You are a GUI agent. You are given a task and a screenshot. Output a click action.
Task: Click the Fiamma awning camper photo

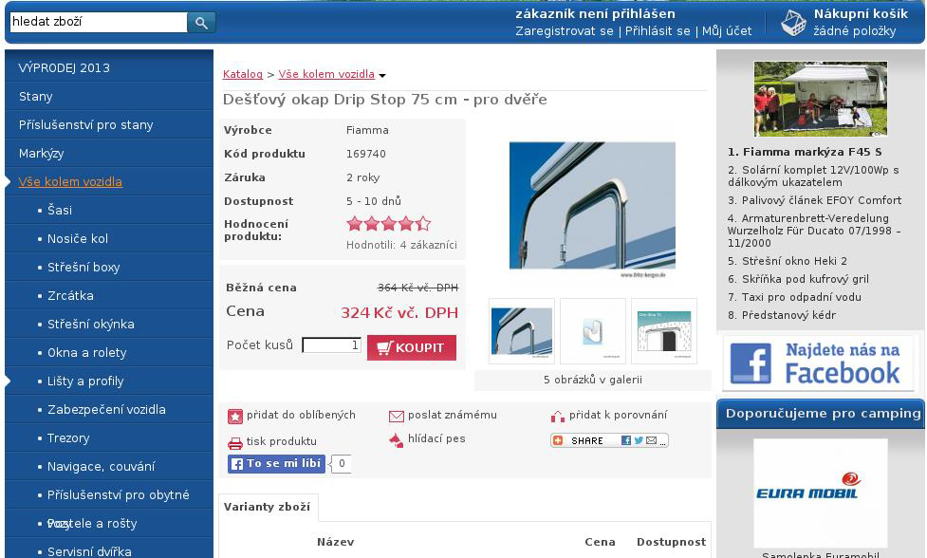(821, 99)
